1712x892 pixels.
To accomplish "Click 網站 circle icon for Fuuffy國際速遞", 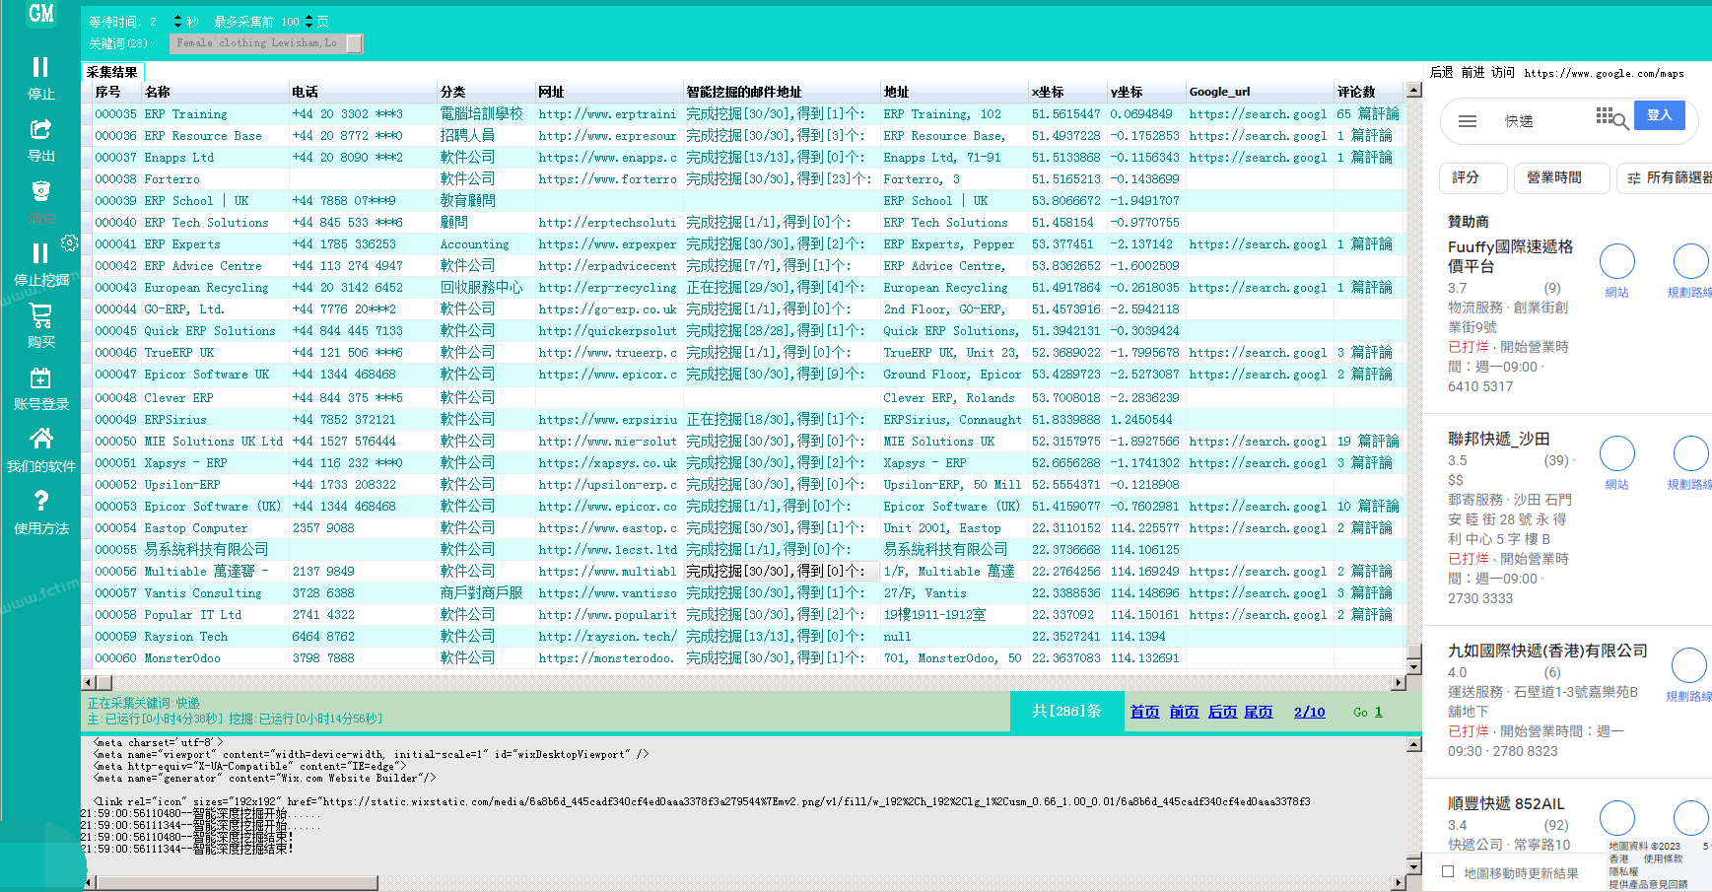I will 1616,262.
